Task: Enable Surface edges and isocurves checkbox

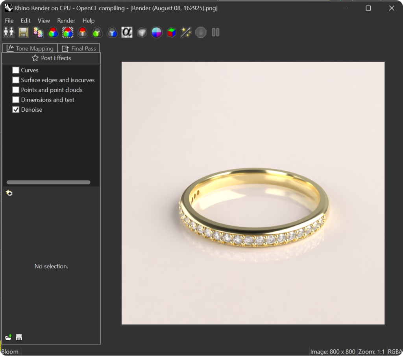Action: click(x=16, y=80)
